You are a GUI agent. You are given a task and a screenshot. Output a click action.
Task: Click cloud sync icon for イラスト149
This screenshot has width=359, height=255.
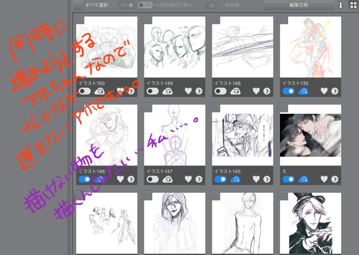coord(167,91)
